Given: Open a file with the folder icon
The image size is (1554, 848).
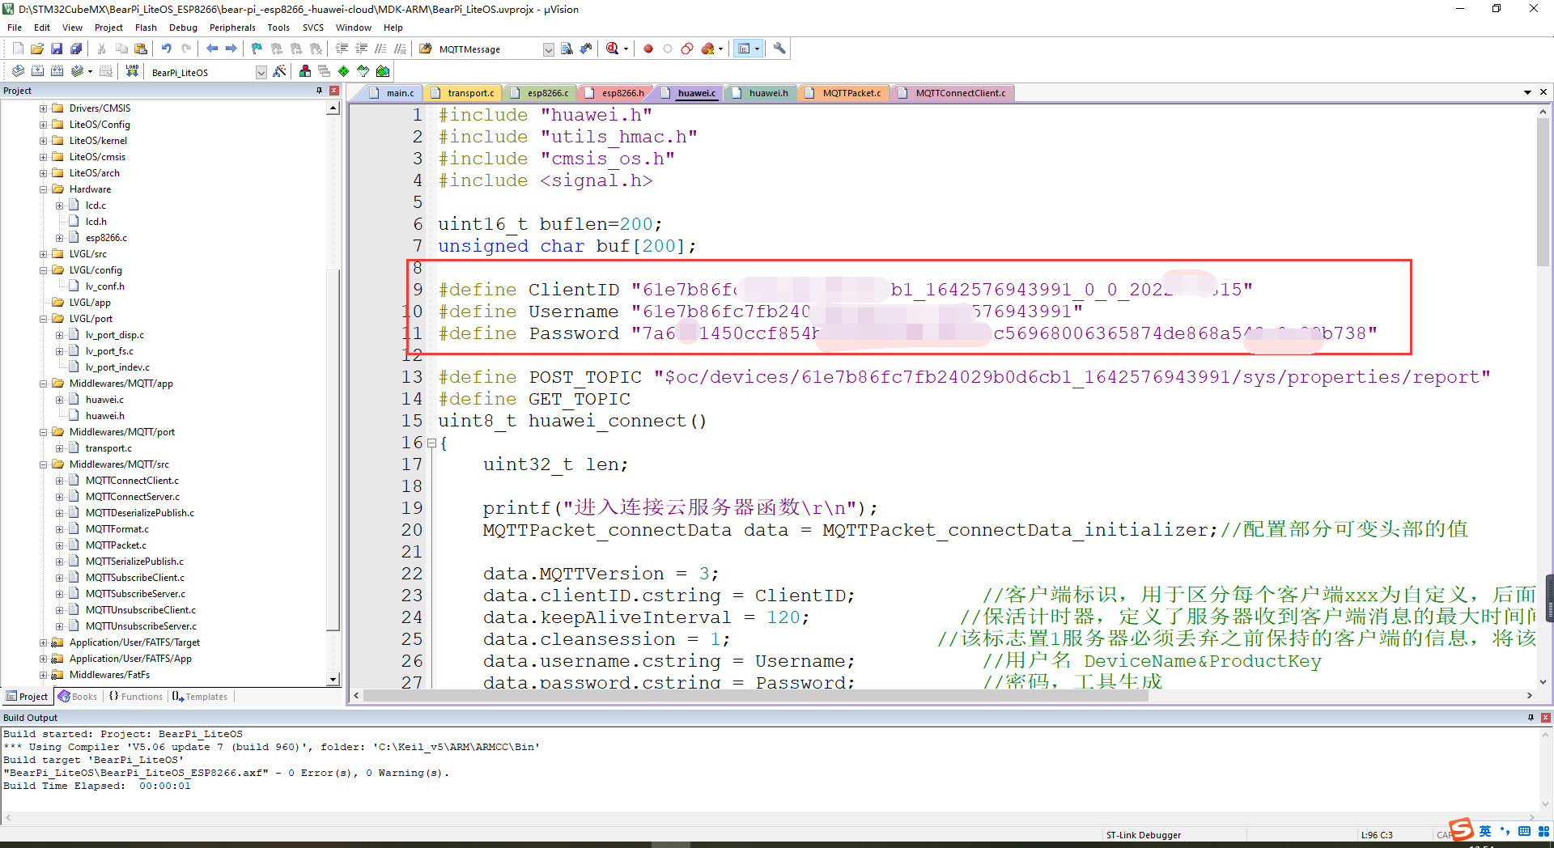Looking at the screenshot, I should (37, 49).
